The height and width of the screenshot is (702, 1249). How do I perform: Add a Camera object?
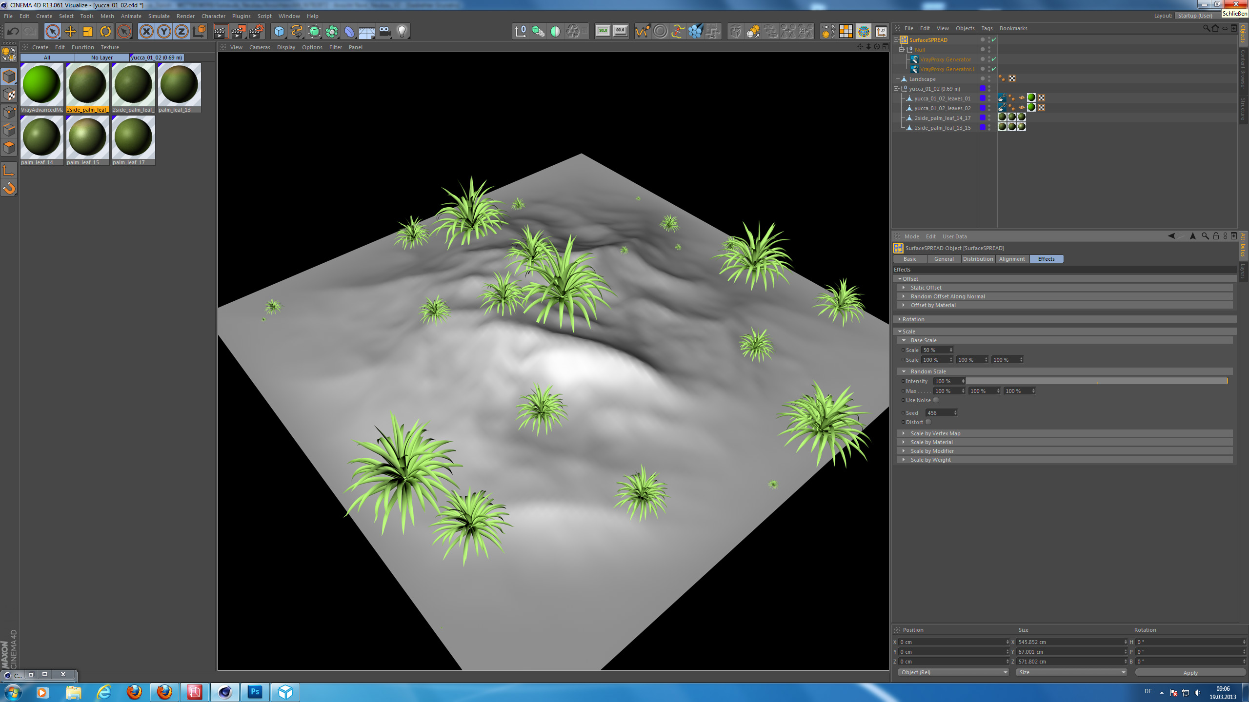(x=385, y=32)
